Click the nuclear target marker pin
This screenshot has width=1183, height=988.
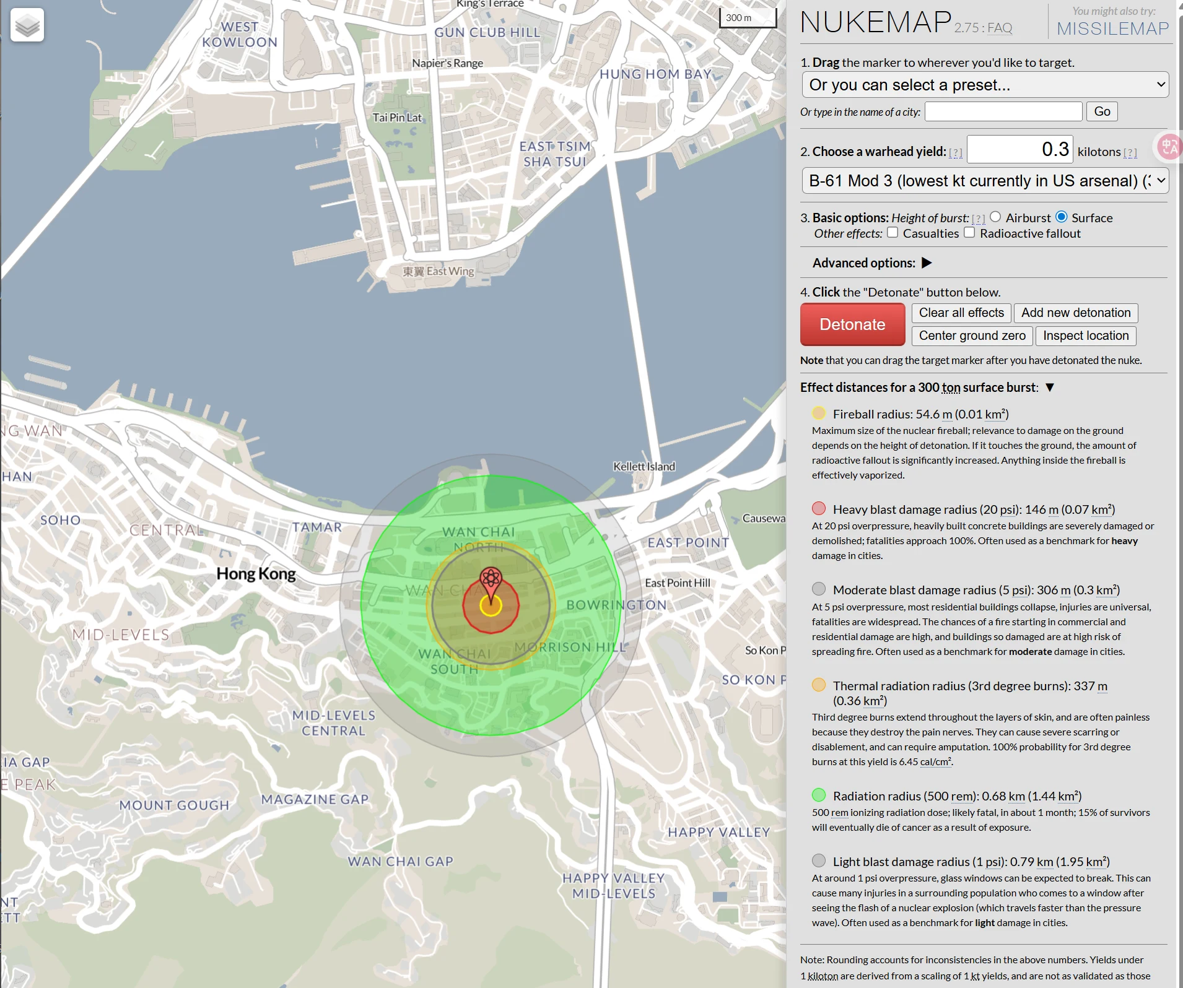tap(491, 585)
